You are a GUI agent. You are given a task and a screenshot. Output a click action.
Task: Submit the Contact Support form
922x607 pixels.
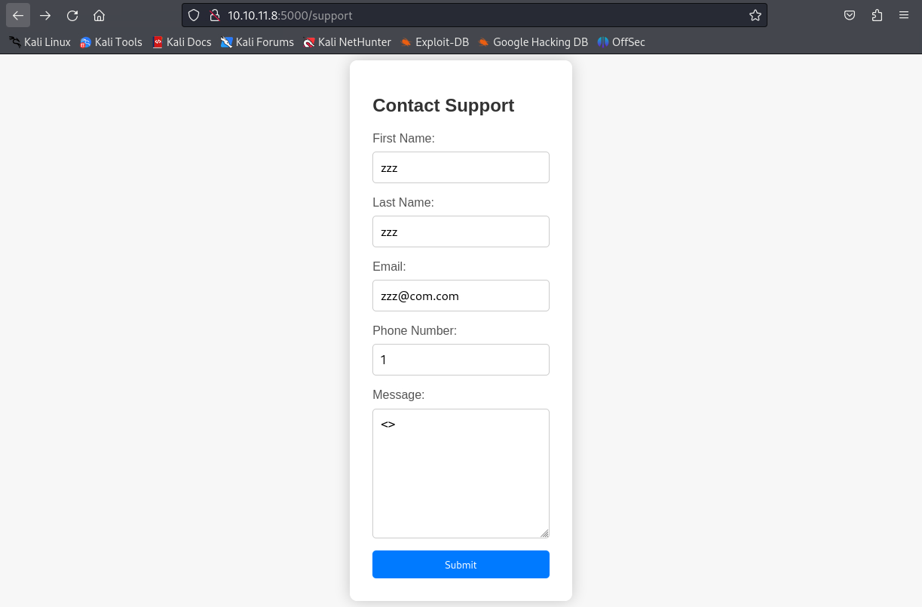[x=461, y=565]
